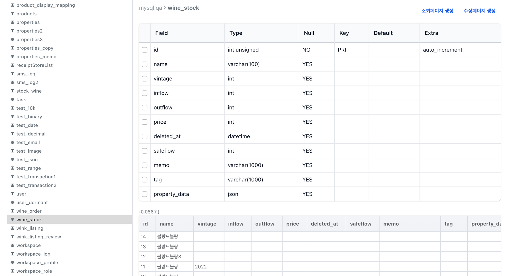Click the table icon next to stock_wine
The width and height of the screenshot is (505, 276).
[12, 91]
